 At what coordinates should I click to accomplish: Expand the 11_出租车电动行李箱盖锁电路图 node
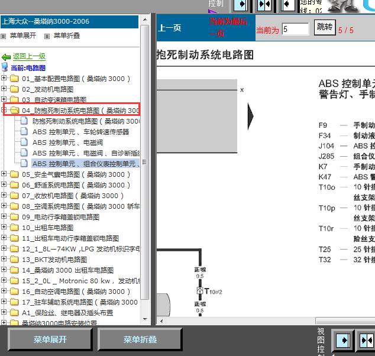tap(4, 237)
